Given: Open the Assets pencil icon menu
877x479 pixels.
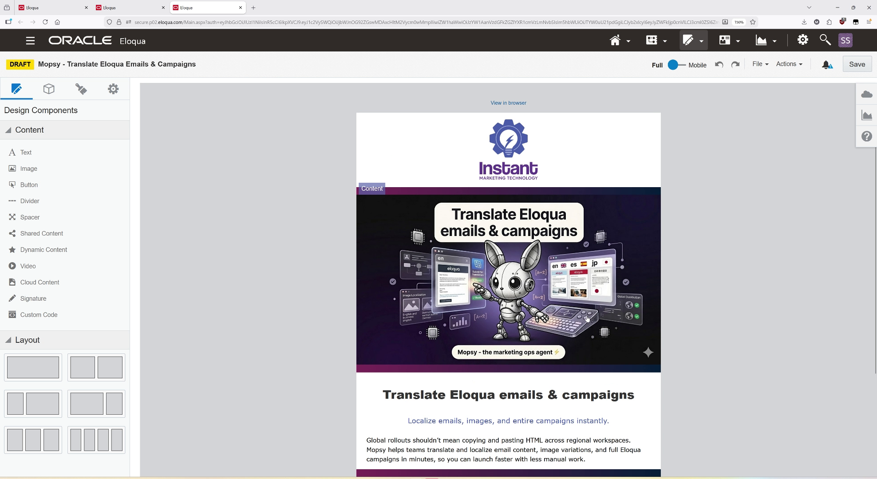Looking at the screenshot, I should 693,40.
